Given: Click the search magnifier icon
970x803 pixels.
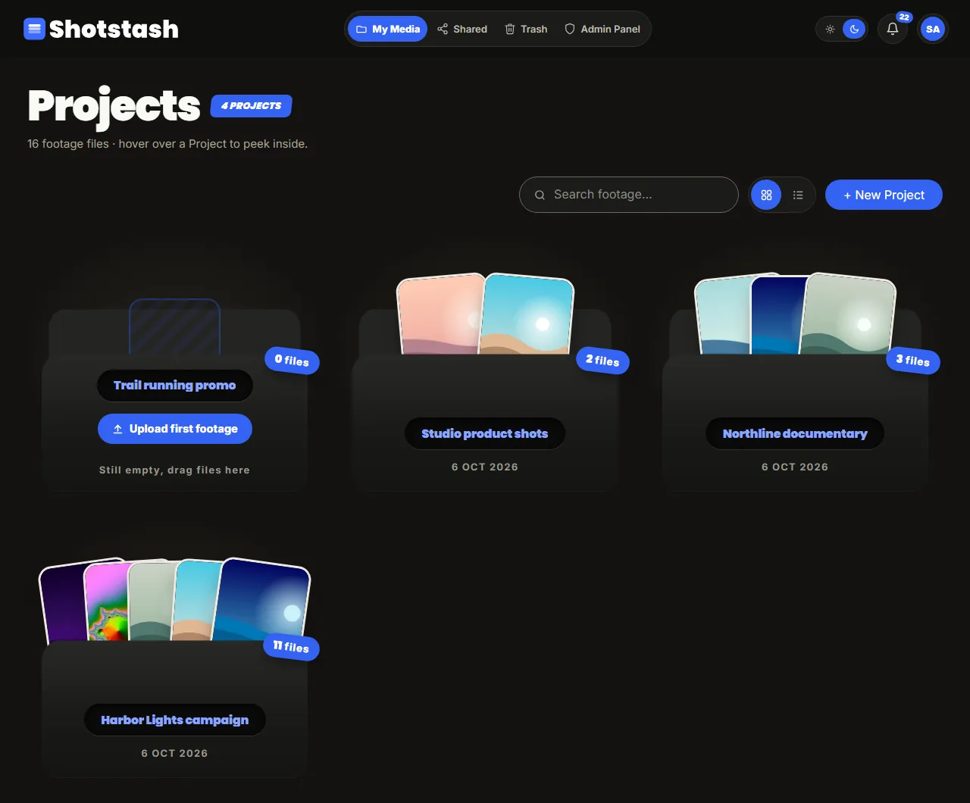Looking at the screenshot, I should click(540, 195).
